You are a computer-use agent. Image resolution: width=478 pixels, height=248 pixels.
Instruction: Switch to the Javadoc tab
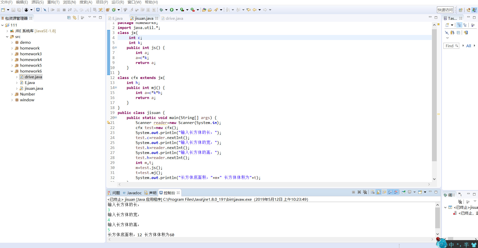[x=132, y=193]
